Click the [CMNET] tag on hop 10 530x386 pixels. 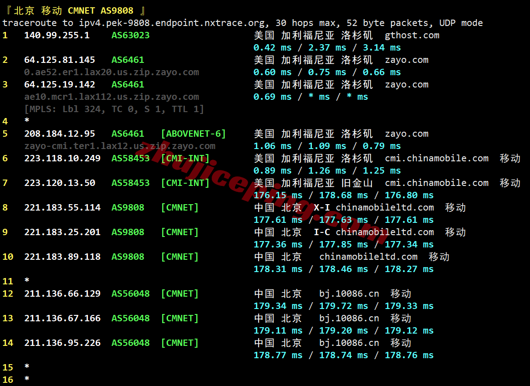179,257
